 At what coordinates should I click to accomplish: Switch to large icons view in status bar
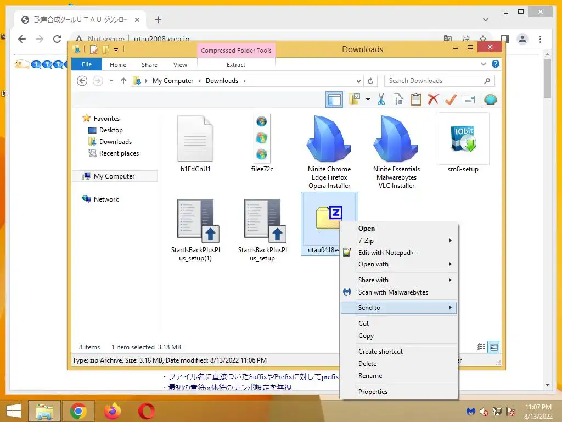coord(493,347)
